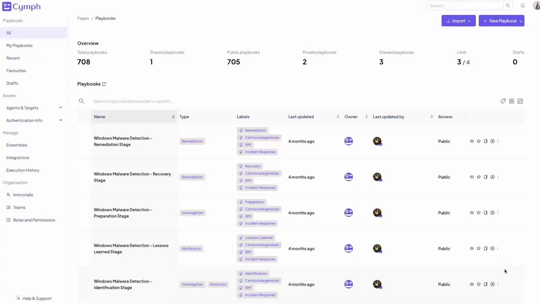Click the label tag filter icon
Image resolution: width=540 pixels, height=304 pixels.
point(503,101)
